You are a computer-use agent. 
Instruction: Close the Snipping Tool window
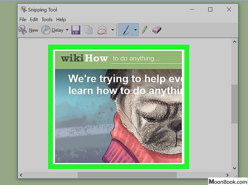tap(229, 10)
